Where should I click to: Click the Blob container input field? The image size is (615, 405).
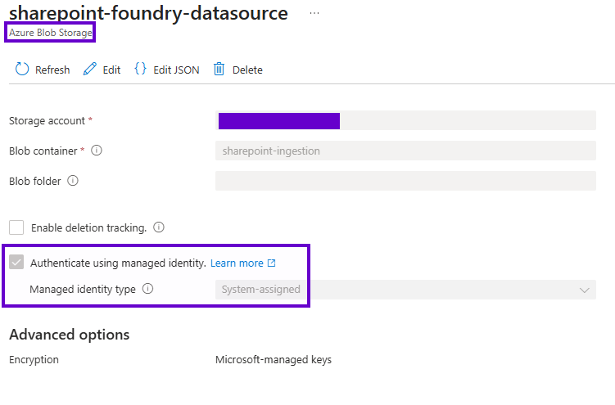[x=405, y=151]
